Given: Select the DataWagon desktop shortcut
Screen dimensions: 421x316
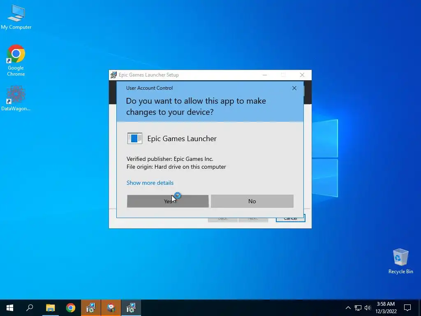Looking at the screenshot, I should 16,98.
